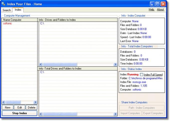
Task: Click left arrow of Drives and Folders scrollbar
Action: point(41,64)
